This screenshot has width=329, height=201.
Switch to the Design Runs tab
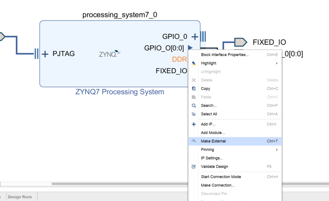(20, 197)
